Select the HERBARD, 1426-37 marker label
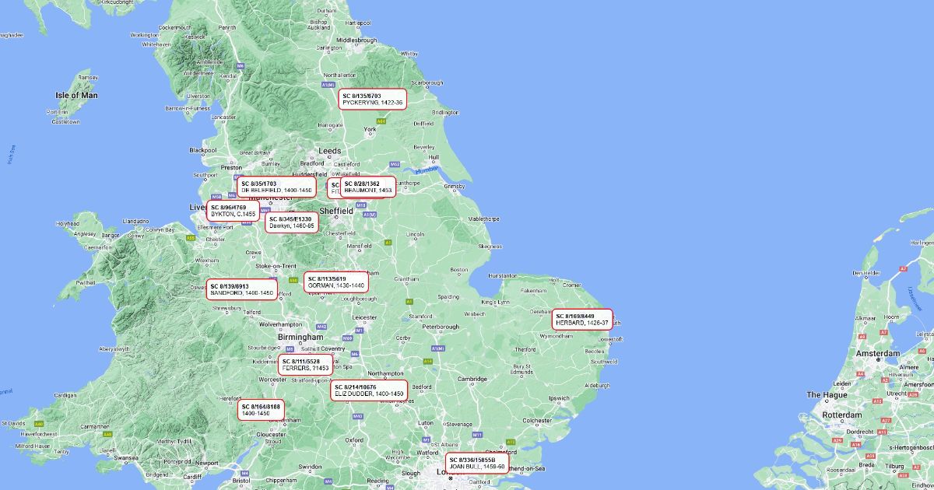The height and width of the screenshot is (490, 934). click(x=583, y=319)
